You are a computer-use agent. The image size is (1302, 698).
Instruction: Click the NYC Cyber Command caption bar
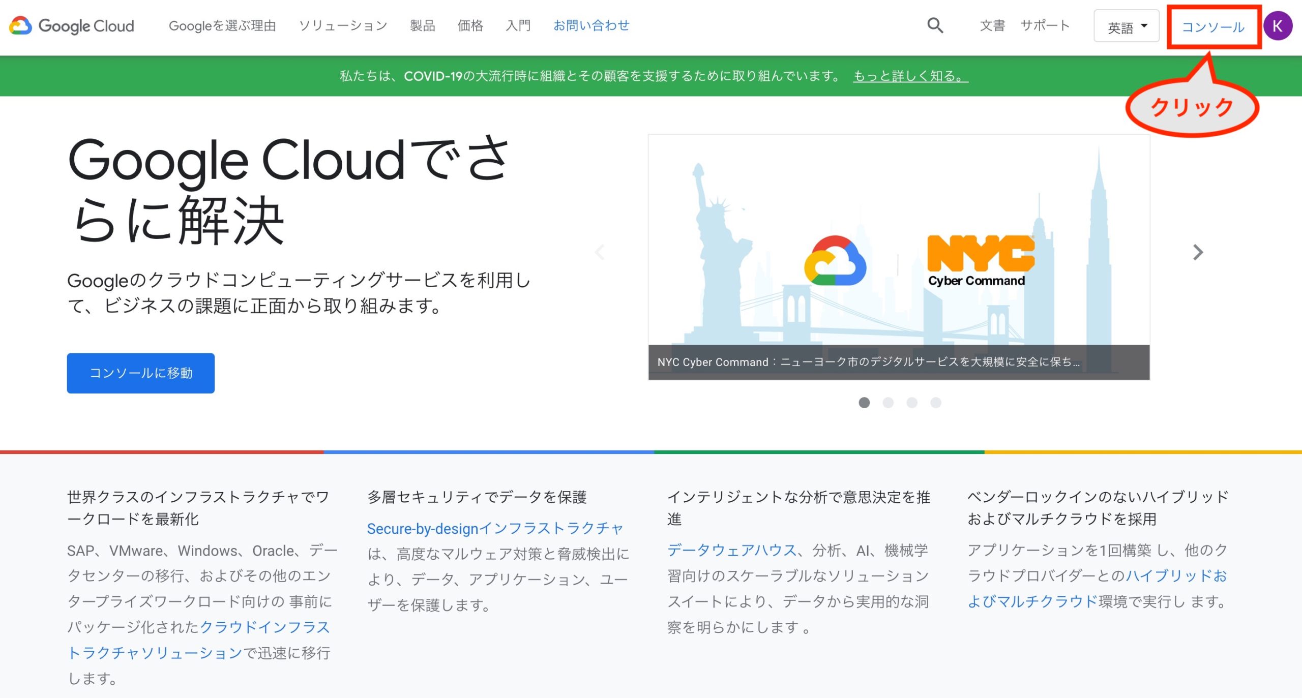pyautogui.click(x=899, y=362)
